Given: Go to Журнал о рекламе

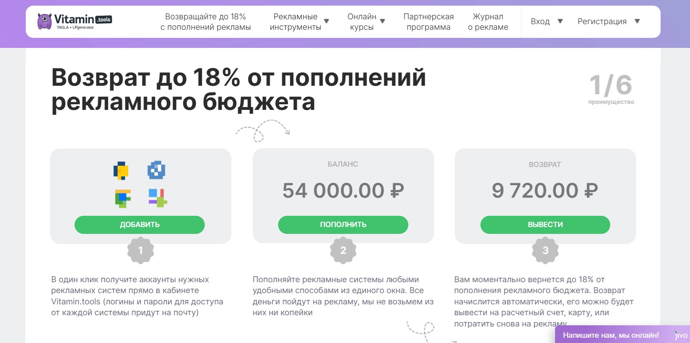Looking at the screenshot, I should click(488, 22).
